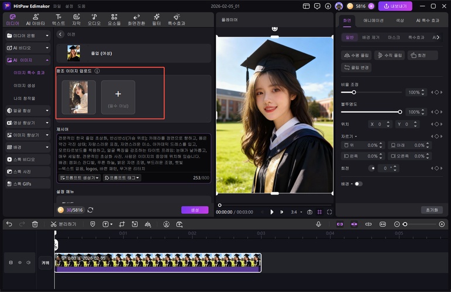Screen dimensions: 451x292
Task: Click the snapshot camera icon under player
Action: point(309,212)
